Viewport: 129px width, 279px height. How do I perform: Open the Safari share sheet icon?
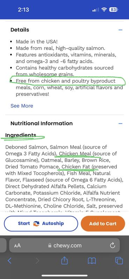tap(64, 261)
